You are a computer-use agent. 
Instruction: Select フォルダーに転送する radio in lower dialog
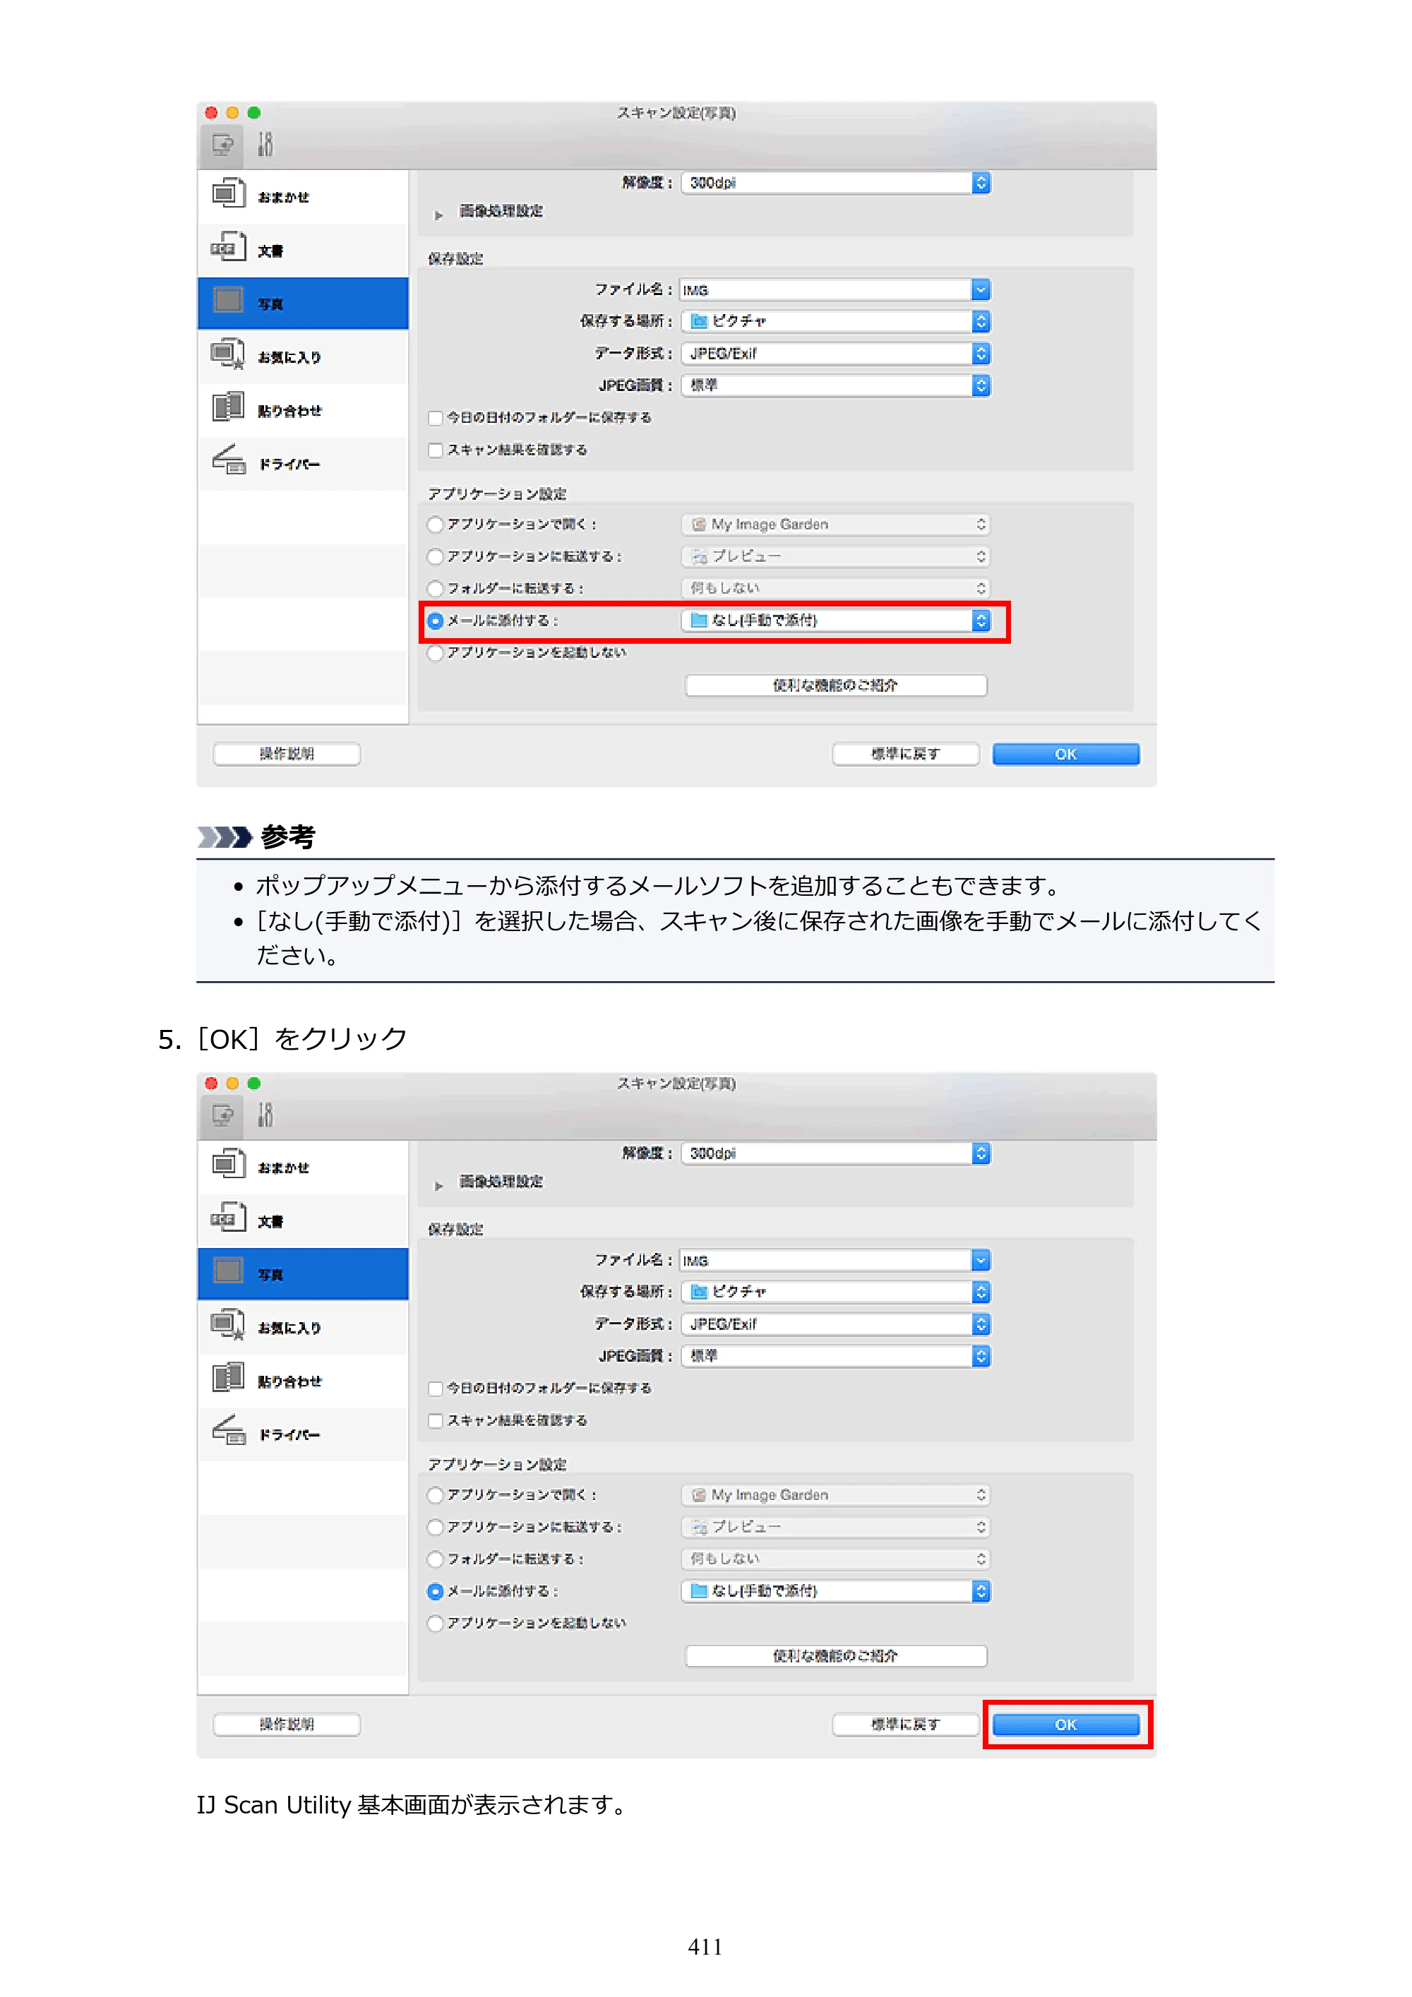(436, 1559)
